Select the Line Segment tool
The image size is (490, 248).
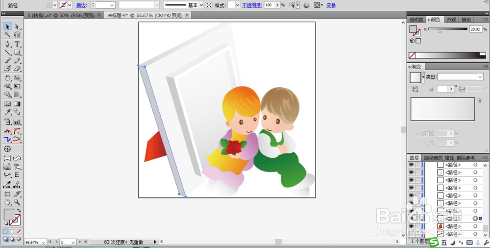click(x=7, y=52)
